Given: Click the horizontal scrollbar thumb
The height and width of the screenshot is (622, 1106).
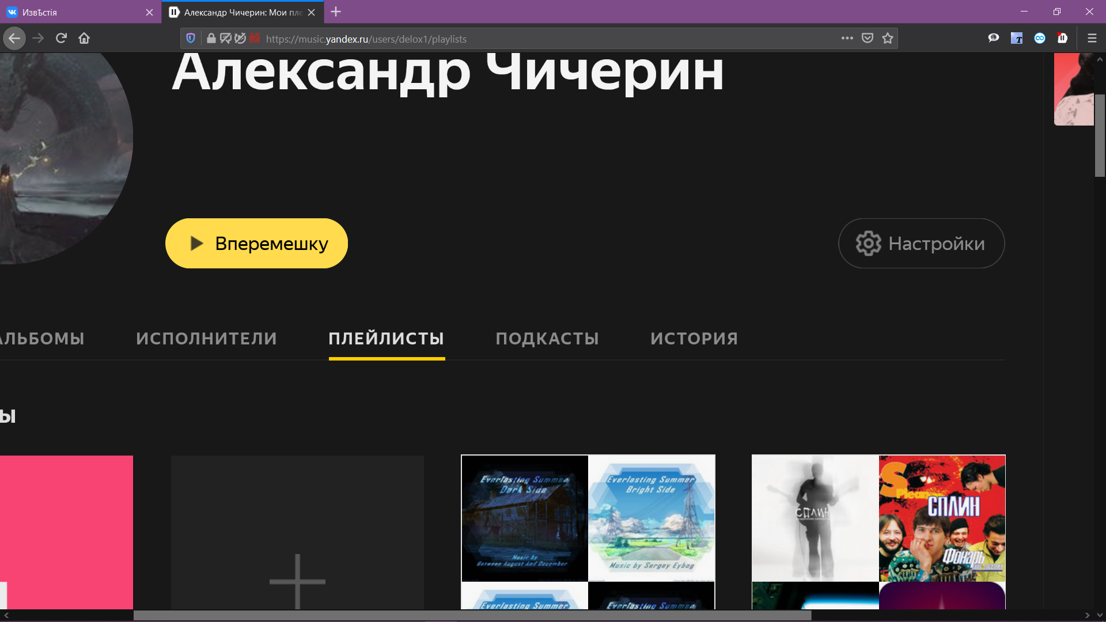Looking at the screenshot, I should point(472,615).
